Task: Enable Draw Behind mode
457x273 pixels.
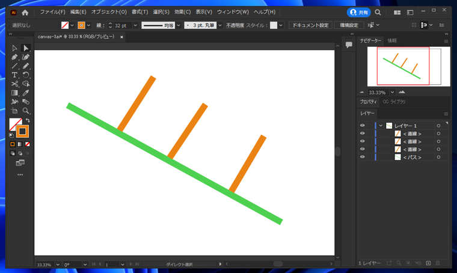Action: click(x=20, y=153)
